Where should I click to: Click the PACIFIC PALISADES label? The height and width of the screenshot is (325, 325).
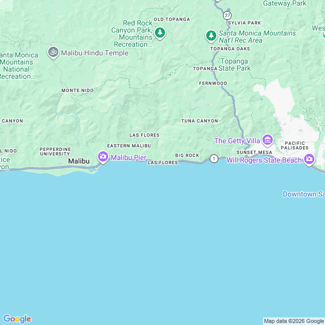pyautogui.click(x=295, y=146)
